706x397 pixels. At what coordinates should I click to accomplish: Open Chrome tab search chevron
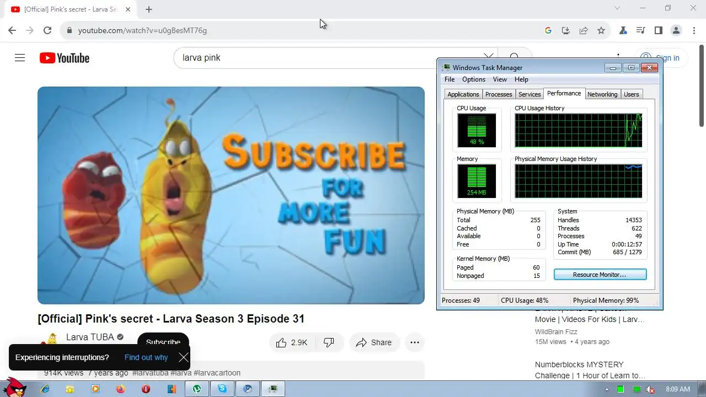click(x=617, y=8)
